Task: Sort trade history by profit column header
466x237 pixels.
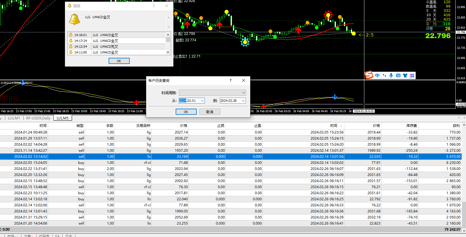Action: 456,125
